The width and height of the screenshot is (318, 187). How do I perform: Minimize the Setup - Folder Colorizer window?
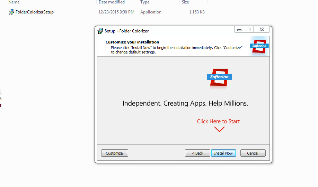coord(239,30)
